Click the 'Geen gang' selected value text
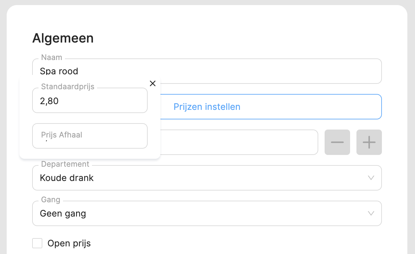Screen dimensions: 415x254 63,213
